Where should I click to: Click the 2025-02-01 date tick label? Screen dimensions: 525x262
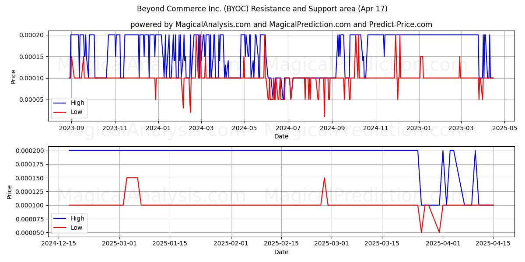pyautogui.click(x=231, y=244)
